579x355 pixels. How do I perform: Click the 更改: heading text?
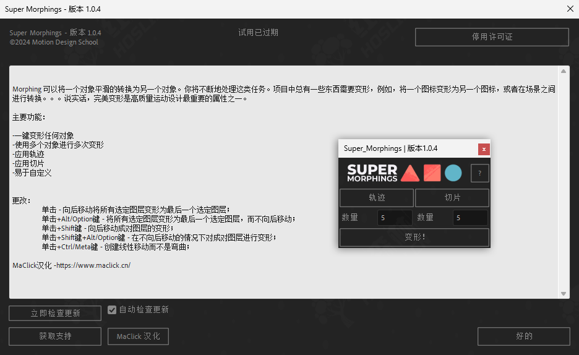pos(22,201)
